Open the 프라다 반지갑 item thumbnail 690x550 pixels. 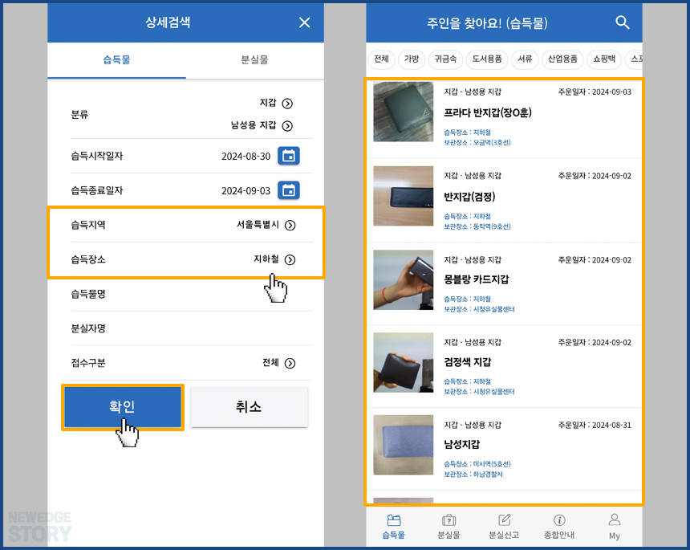(x=403, y=112)
